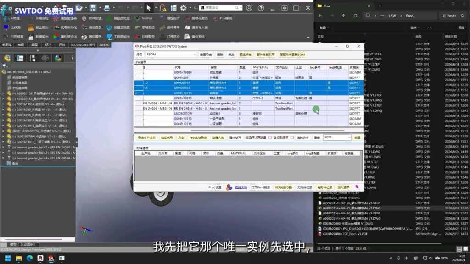The width and height of the screenshot is (470, 264).
Task: Select the arrow cursor Select tool
Action: coord(149,8)
